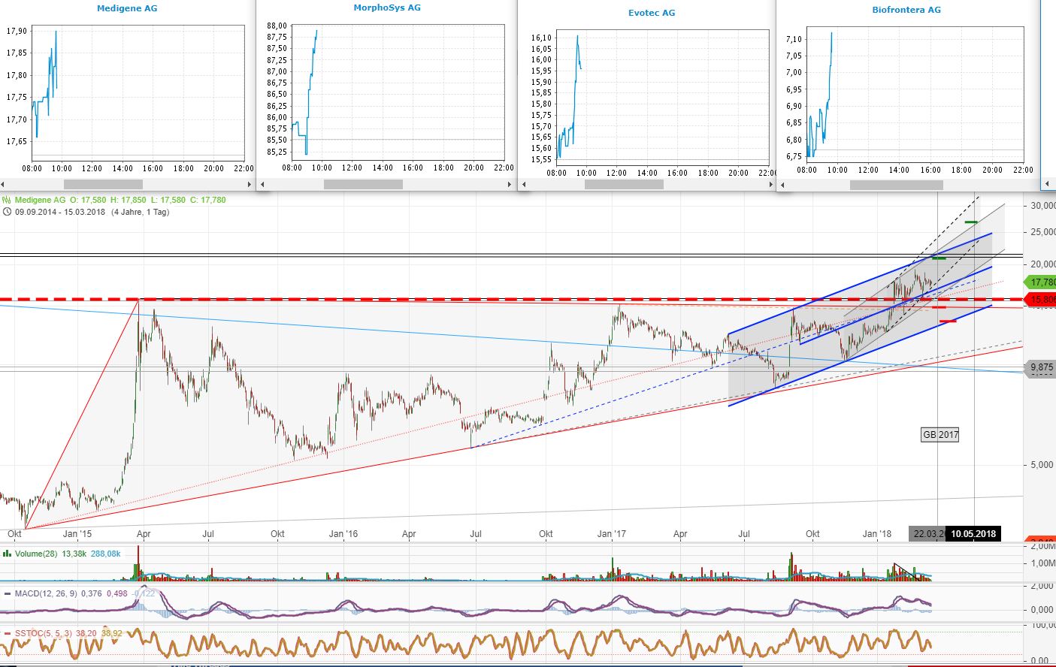Click the red line icon beside SSTOC(5, 5, 3)
Image resolution: width=1056 pixels, height=667 pixels.
point(6,633)
